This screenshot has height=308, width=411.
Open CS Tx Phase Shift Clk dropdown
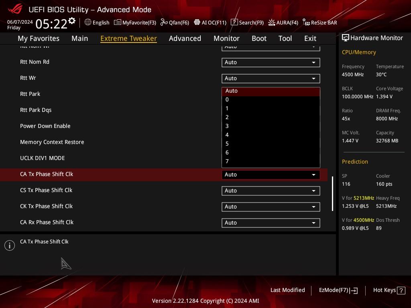pos(271,190)
